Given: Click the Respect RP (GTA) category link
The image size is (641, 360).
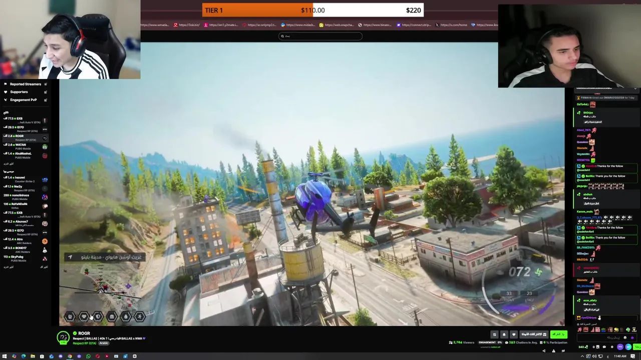Looking at the screenshot, I should click(x=85, y=343).
